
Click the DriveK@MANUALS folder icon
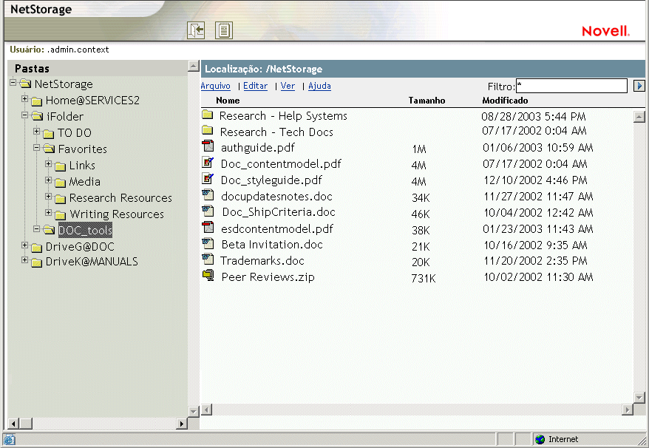(37, 262)
